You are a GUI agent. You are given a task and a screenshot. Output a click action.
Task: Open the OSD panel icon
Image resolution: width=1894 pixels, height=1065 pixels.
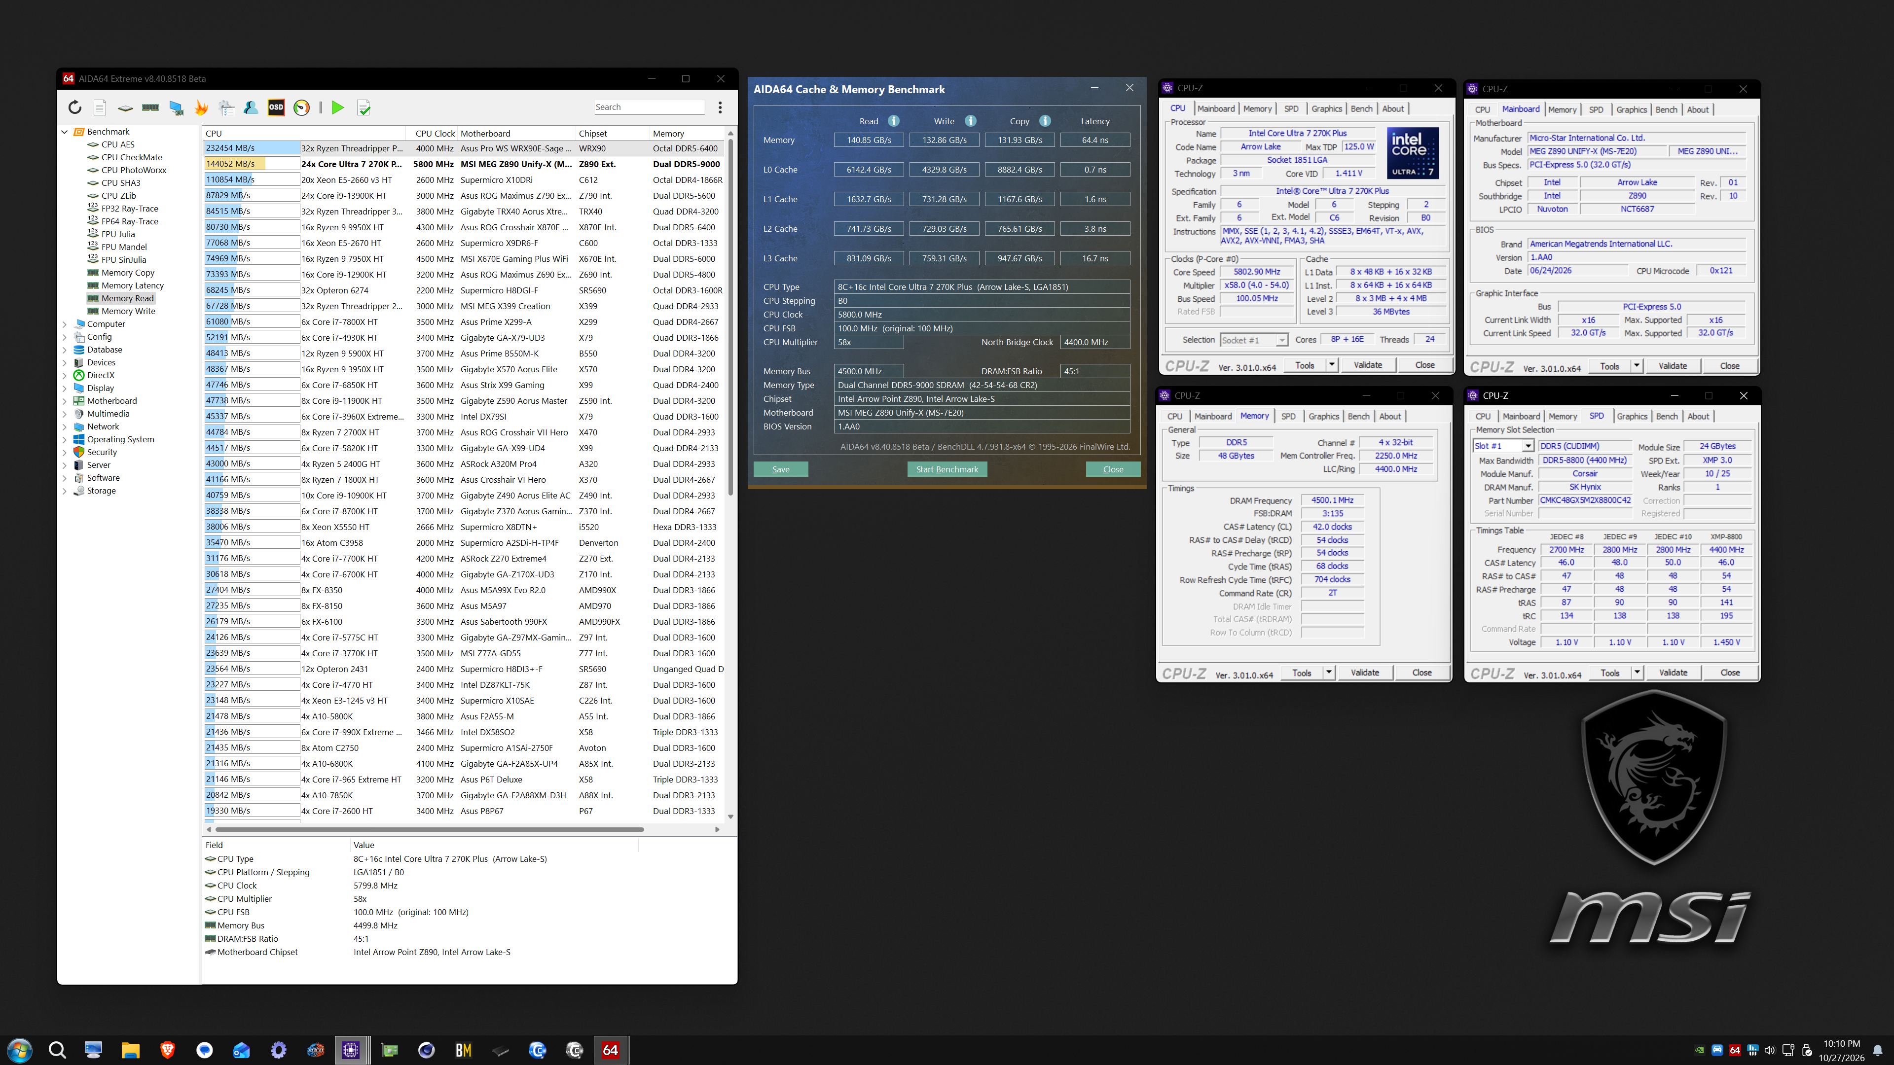pos(276,107)
